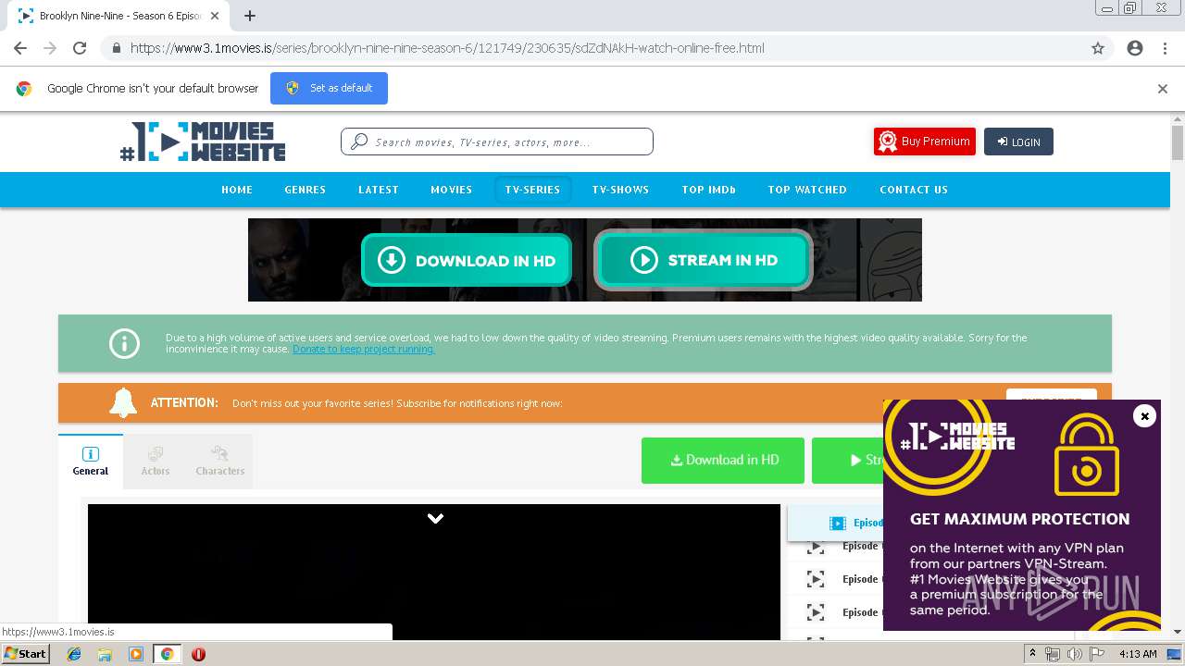This screenshot has height=666, width=1185.
Task: Open the LATEST menu item
Action: pyautogui.click(x=379, y=190)
